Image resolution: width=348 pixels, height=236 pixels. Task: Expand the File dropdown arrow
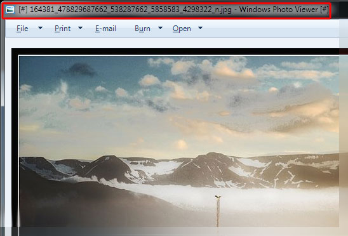(41, 28)
